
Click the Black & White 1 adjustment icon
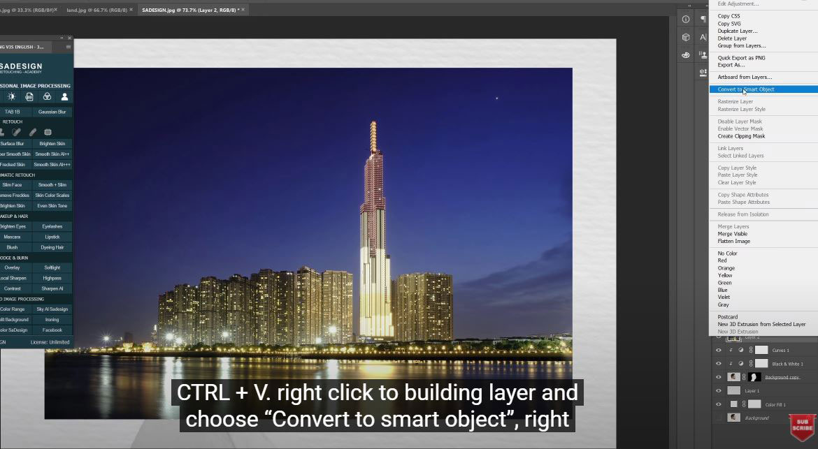click(741, 364)
